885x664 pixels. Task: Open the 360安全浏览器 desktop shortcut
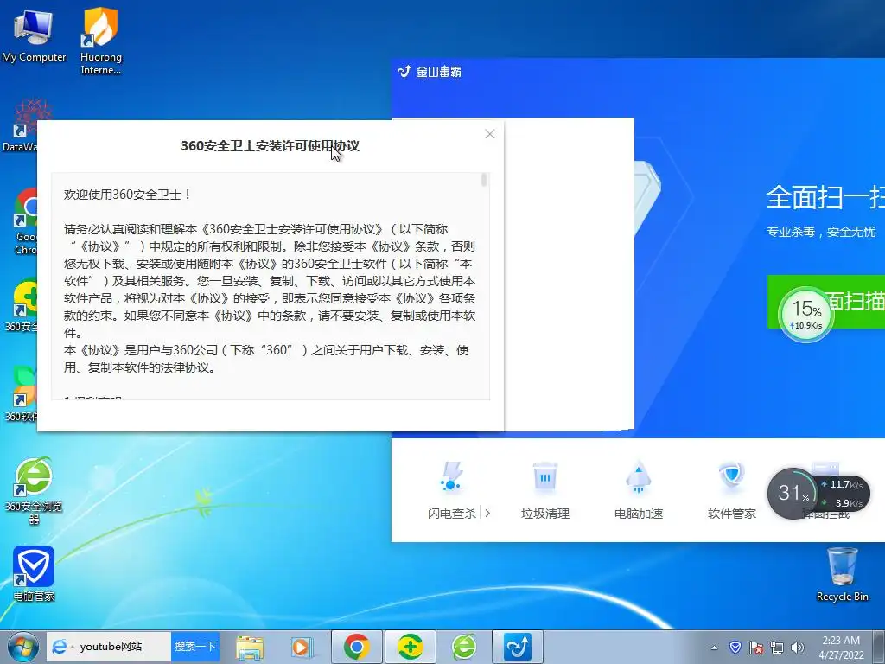point(34,490)
